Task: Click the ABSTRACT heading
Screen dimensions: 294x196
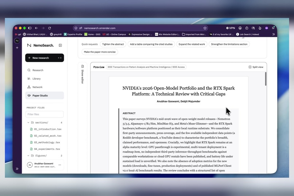Action: pos(129,113)
